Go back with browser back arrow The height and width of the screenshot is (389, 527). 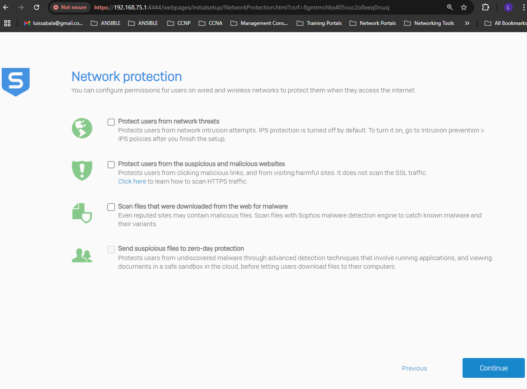(x=6, y=7)
